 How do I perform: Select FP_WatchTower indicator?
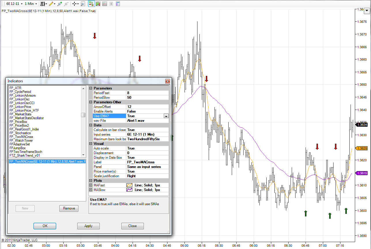click(x=21, y=141)
